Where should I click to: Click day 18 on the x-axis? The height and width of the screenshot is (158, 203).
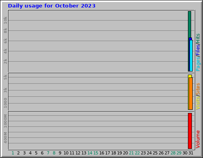coord(113,153)
